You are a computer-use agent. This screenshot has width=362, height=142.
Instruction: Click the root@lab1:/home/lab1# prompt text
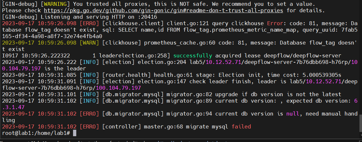pos(36,133)
